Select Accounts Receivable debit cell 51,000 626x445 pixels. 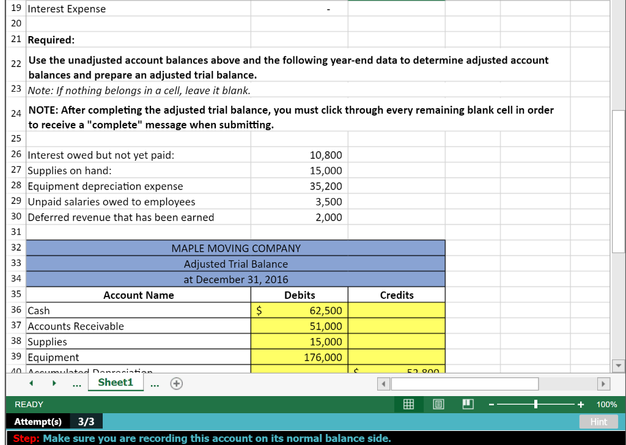tap(300, 326)
